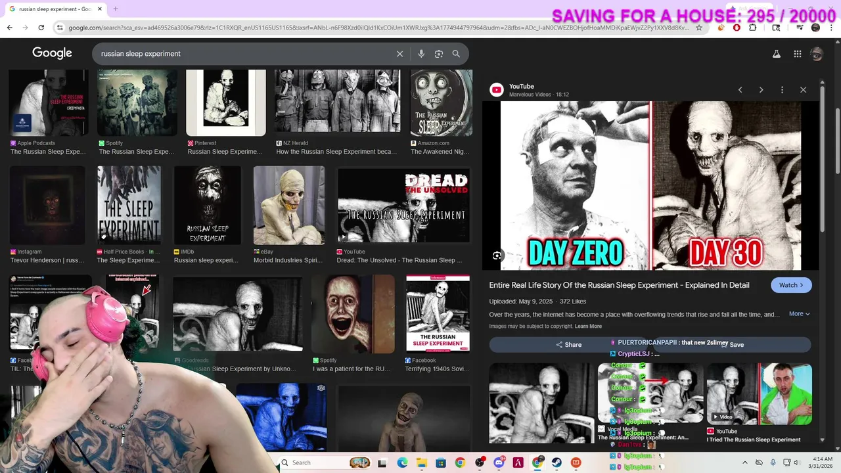Open Discord from taskbar
The width and height of the screenshot is (841, 473).
click(499, 462)
